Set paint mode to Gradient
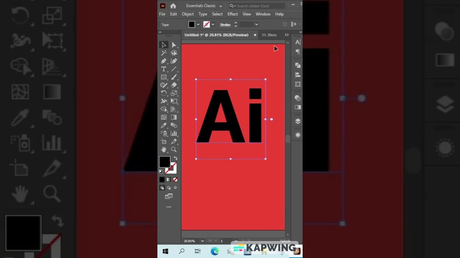The height and width of the screenshot is (258, 460). 169,180
